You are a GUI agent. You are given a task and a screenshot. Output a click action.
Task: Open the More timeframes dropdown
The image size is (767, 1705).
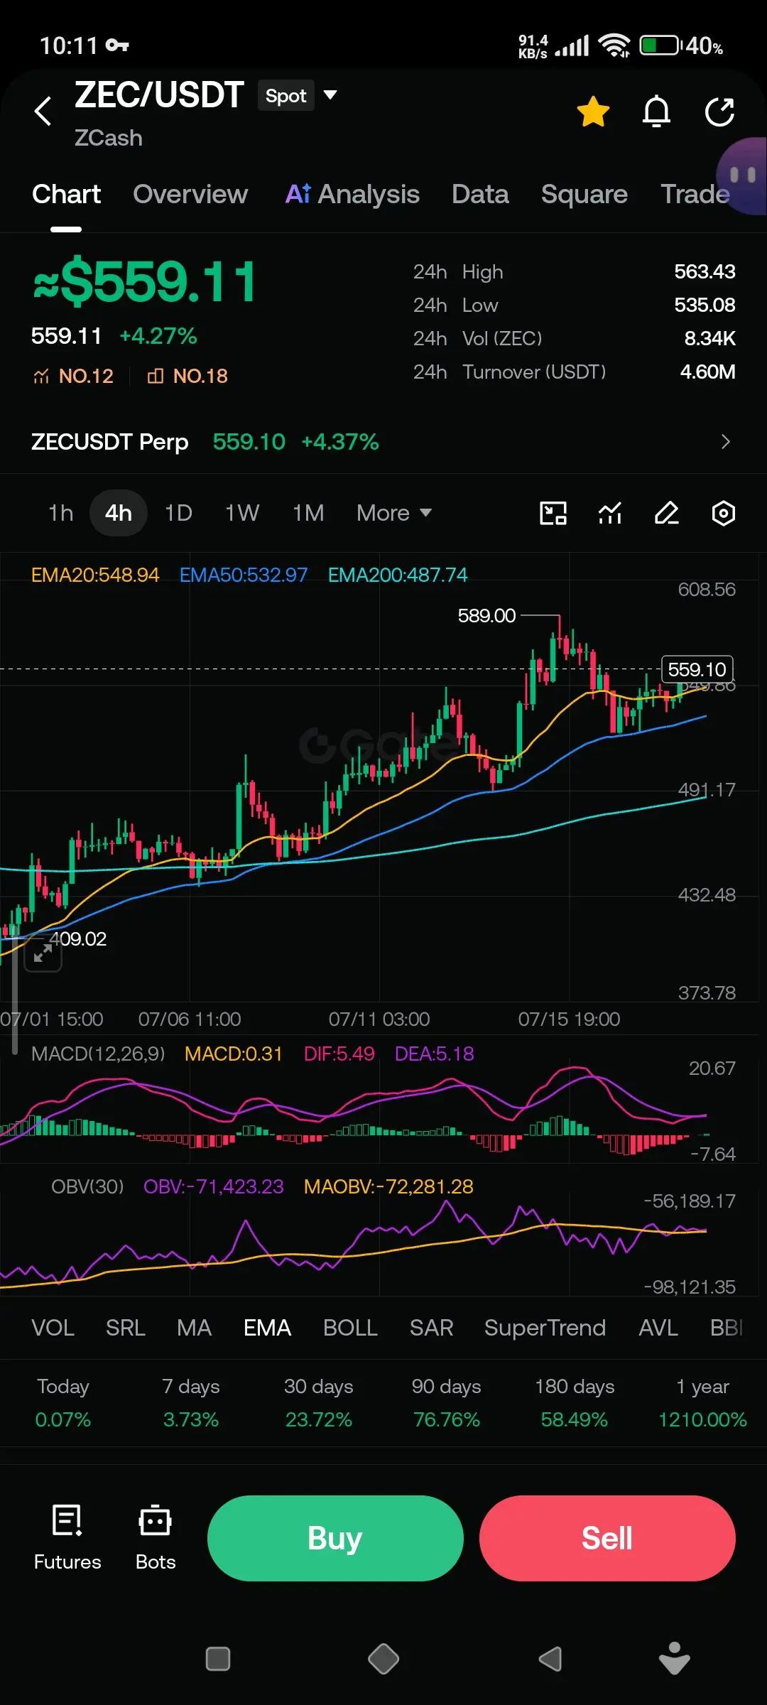[x=394, y=513]
